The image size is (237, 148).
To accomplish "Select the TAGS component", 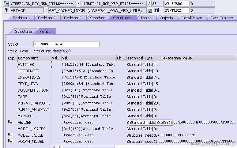I will pyautogui.click(x=22, y=97).
